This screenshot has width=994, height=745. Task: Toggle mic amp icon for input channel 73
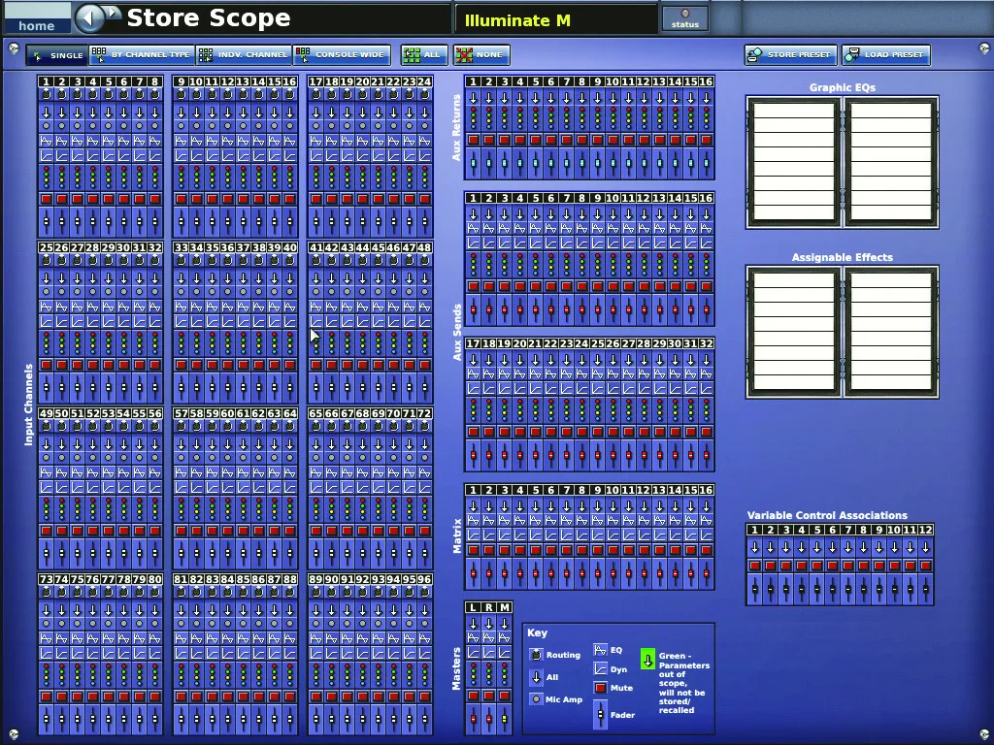47,624
